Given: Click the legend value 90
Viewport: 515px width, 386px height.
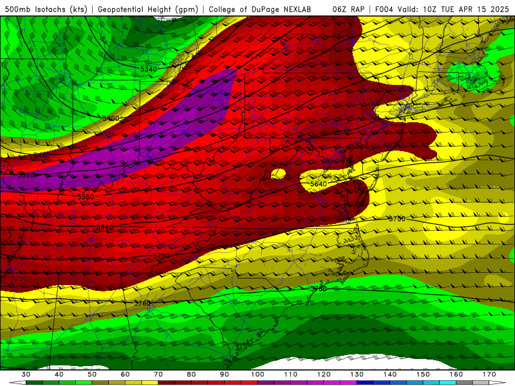Looking at the screenshot, I should (225, 374).
